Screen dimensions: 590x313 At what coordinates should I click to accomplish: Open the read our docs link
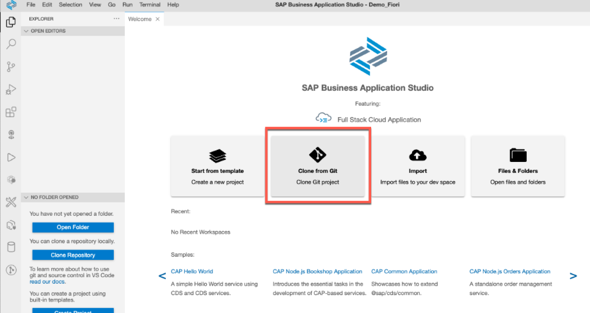(47, 282)
